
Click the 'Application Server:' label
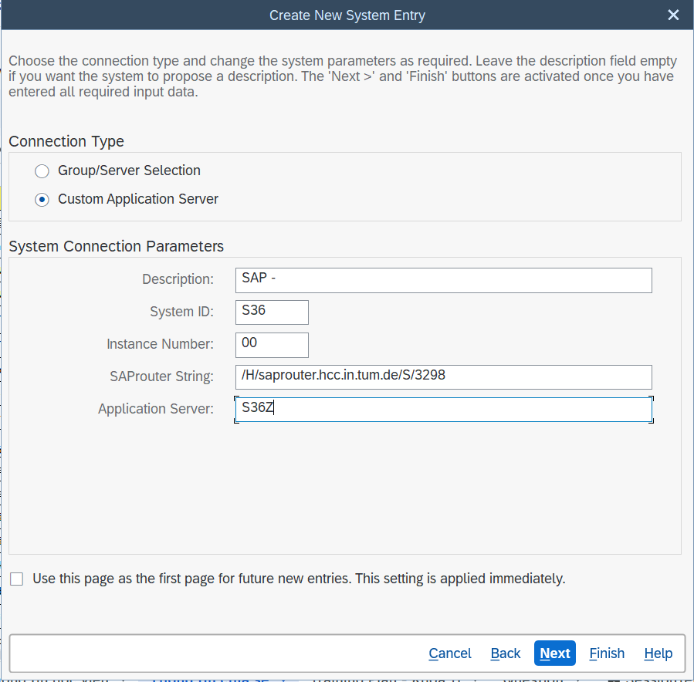(x=155, y=409)
